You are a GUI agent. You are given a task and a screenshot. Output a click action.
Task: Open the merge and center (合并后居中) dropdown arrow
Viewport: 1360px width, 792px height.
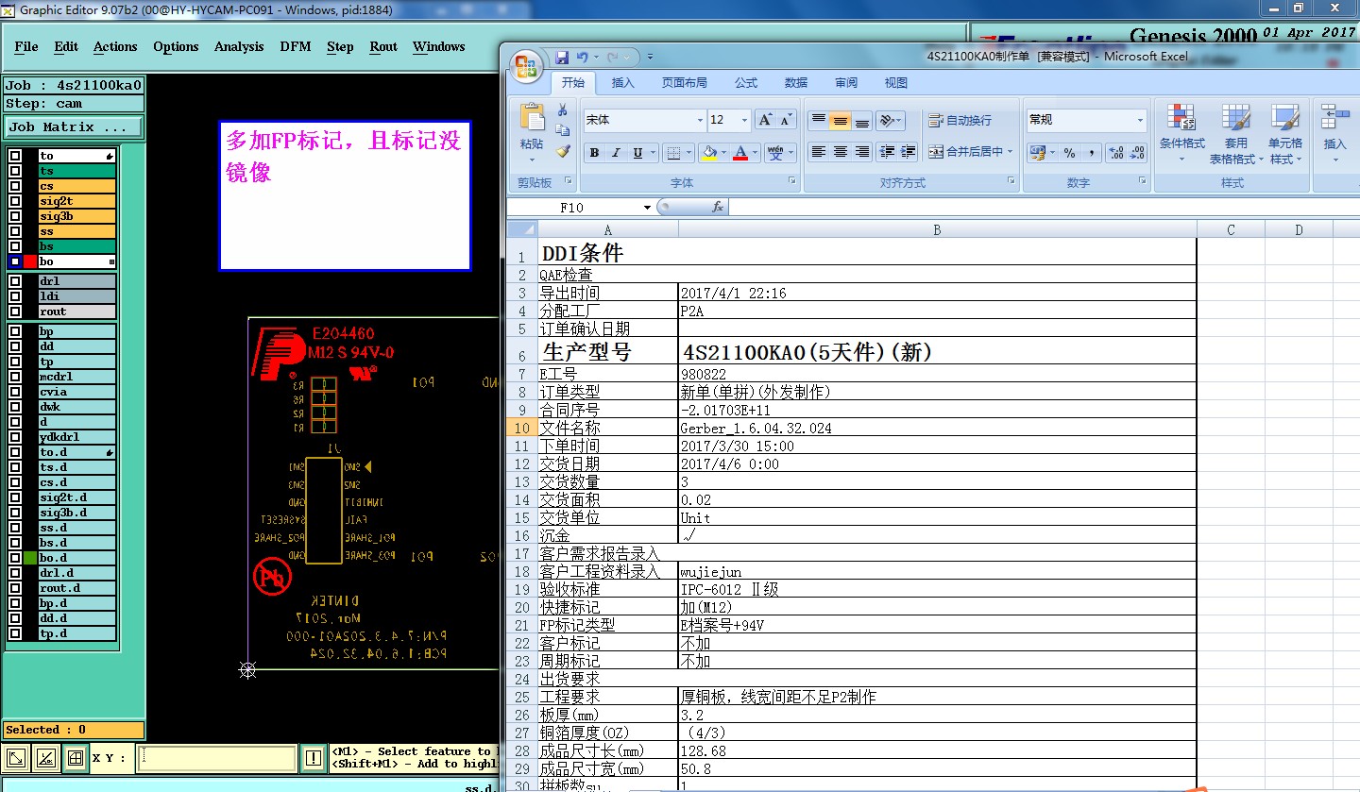click(x=1010, y=152)
